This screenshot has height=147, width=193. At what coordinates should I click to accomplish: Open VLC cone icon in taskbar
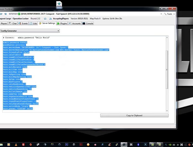[16, 145]
